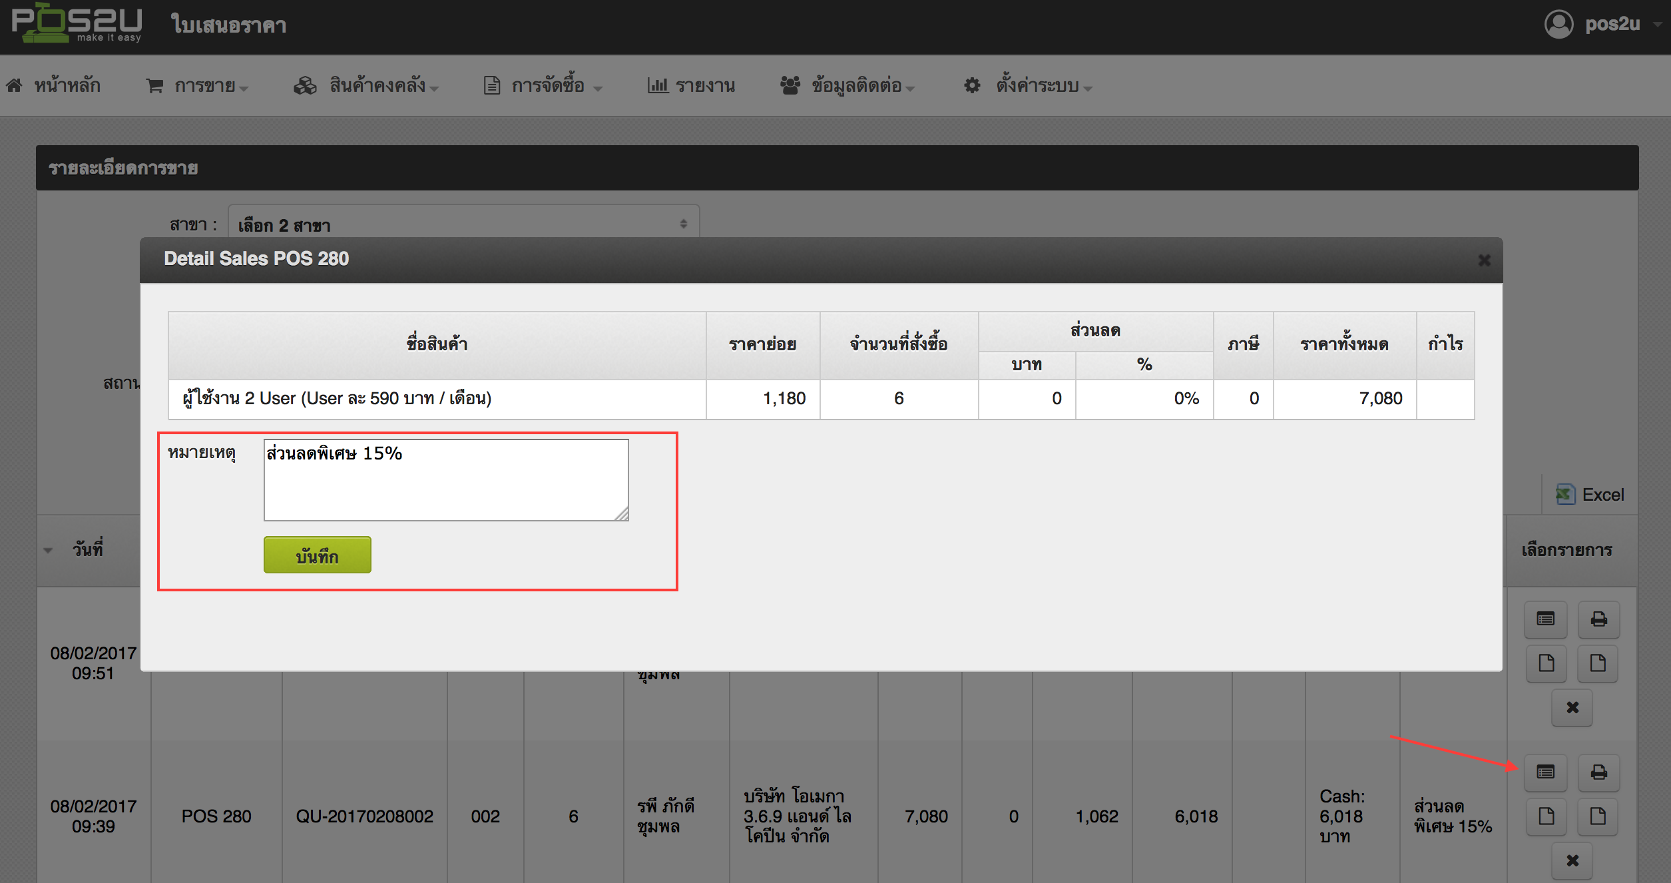
Task: Click first document icon in 09:51 row
Action: tap(1546, 663)
